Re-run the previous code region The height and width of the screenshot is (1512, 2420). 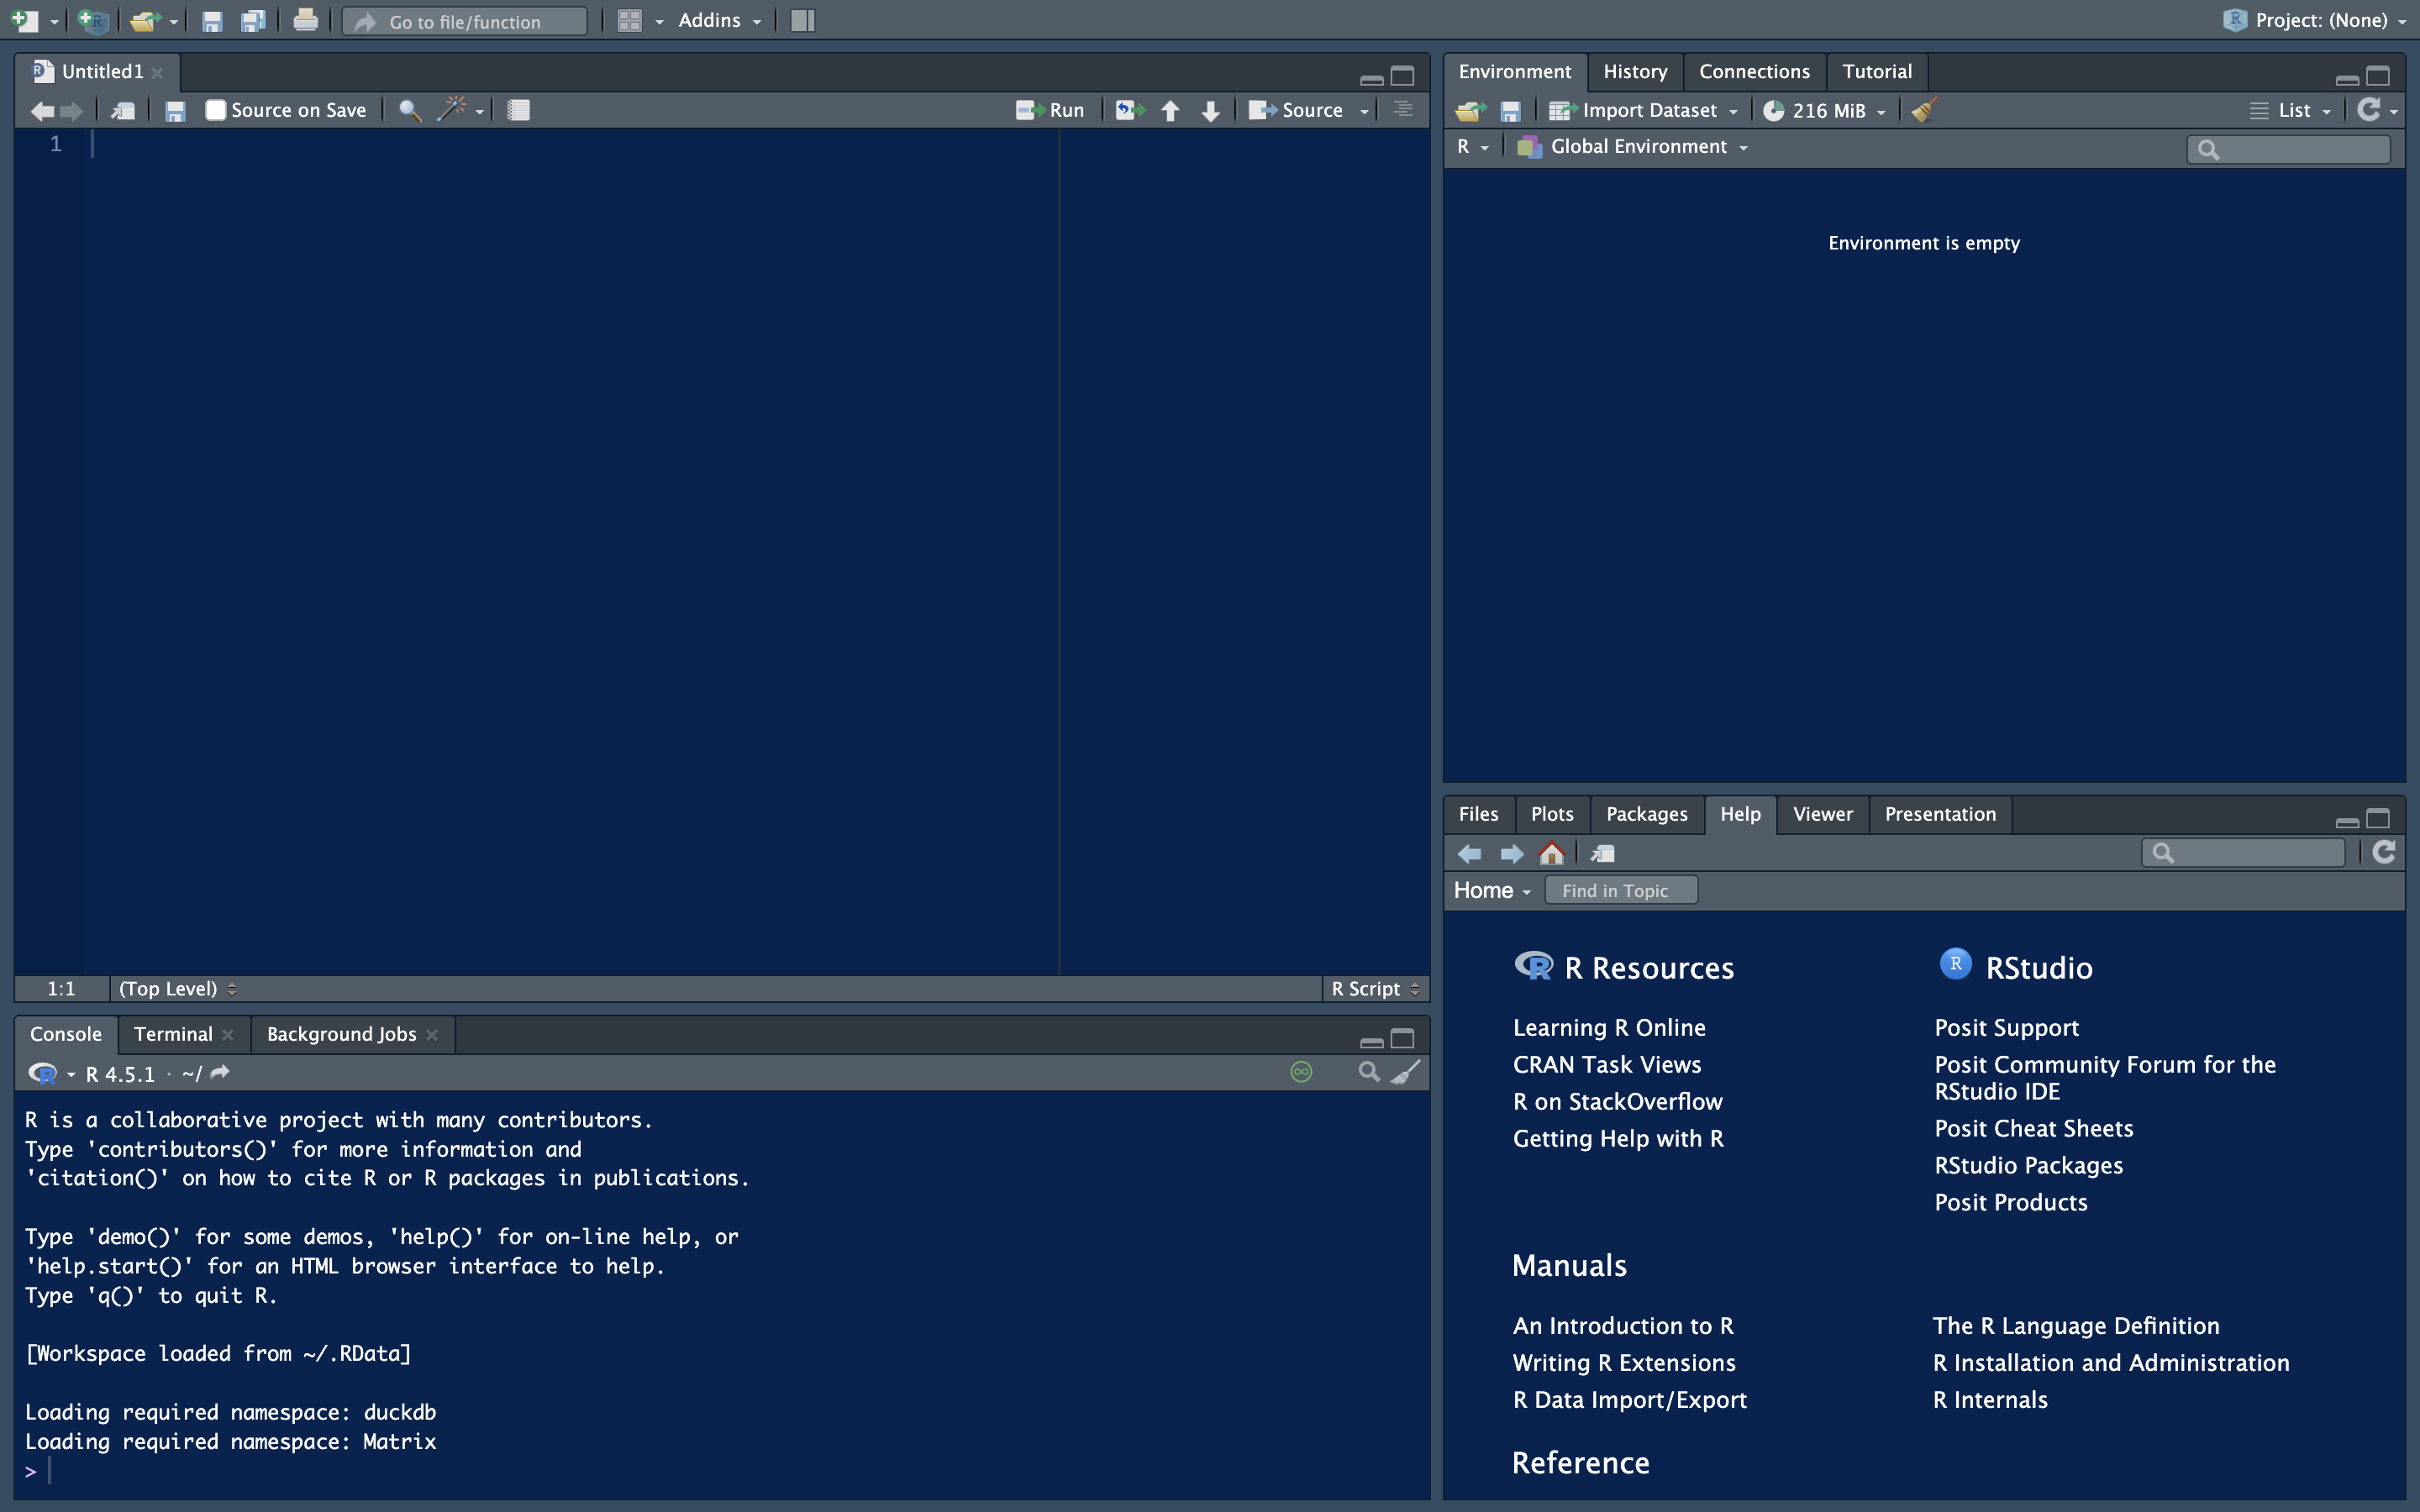coord(1128,110)
